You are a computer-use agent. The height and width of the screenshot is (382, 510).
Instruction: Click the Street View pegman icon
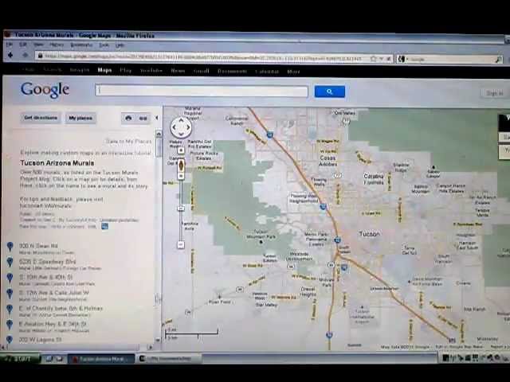click(x=181, y=165)
